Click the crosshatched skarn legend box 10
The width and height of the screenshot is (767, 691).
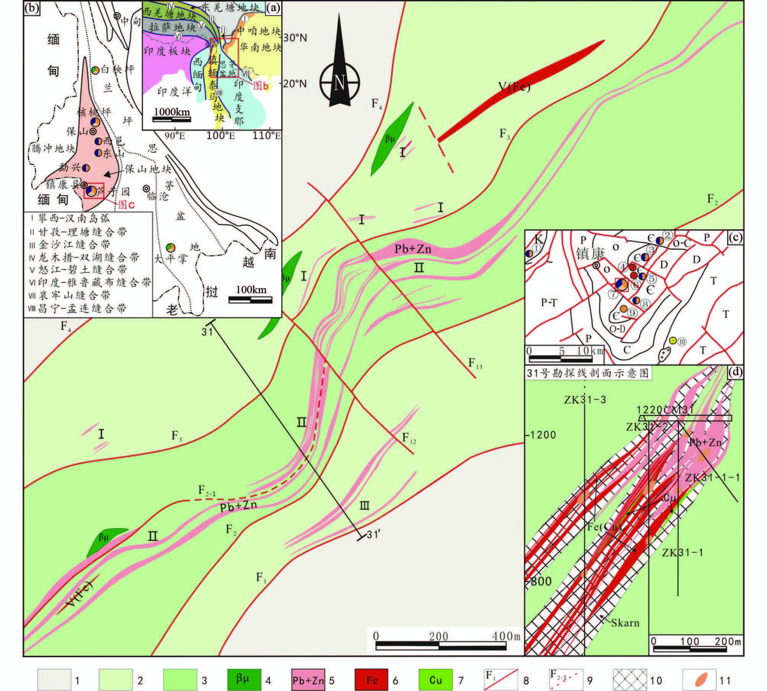point(630,680)
